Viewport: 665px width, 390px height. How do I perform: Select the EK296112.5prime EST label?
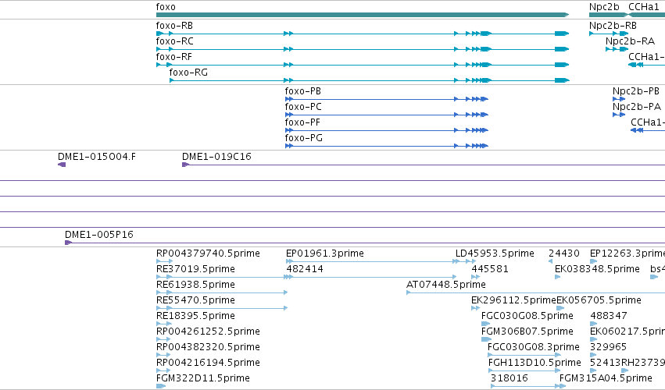[x=513, y=300]
